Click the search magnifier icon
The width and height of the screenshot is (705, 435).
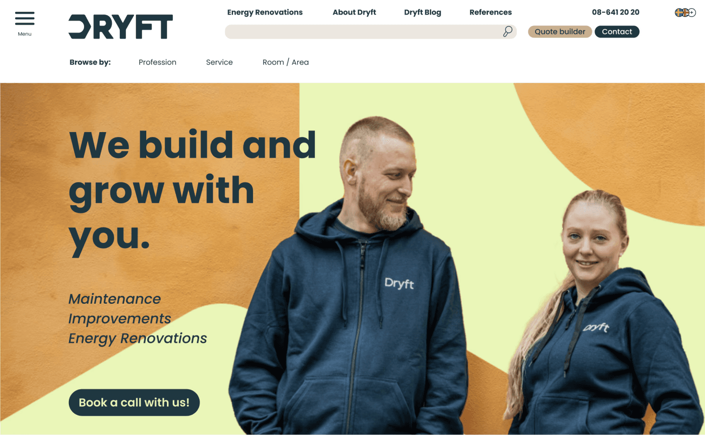pyautogui.click(x=508, y=32)
